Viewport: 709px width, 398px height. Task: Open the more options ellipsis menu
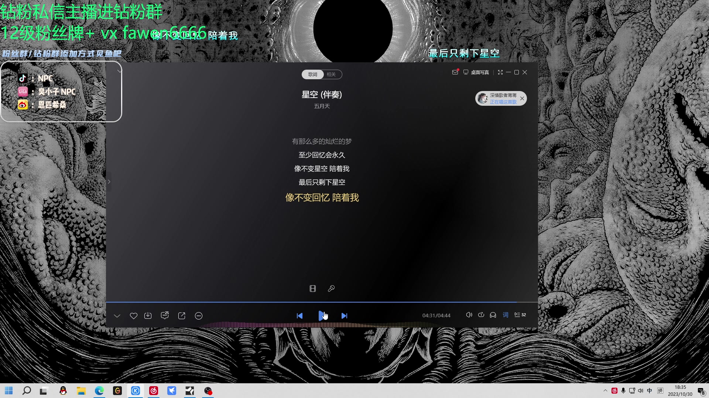click(x=198, y=316)
